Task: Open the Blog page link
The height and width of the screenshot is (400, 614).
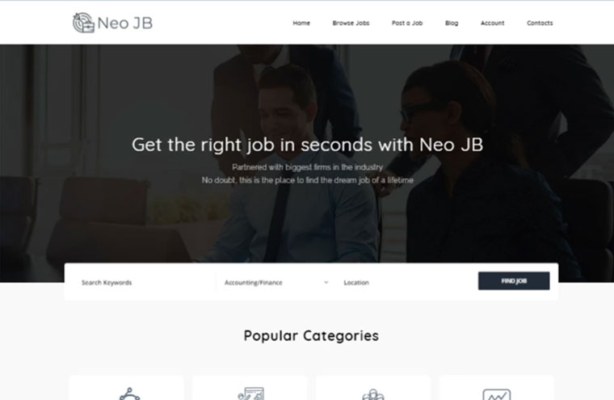Action: tap(452, 23)
